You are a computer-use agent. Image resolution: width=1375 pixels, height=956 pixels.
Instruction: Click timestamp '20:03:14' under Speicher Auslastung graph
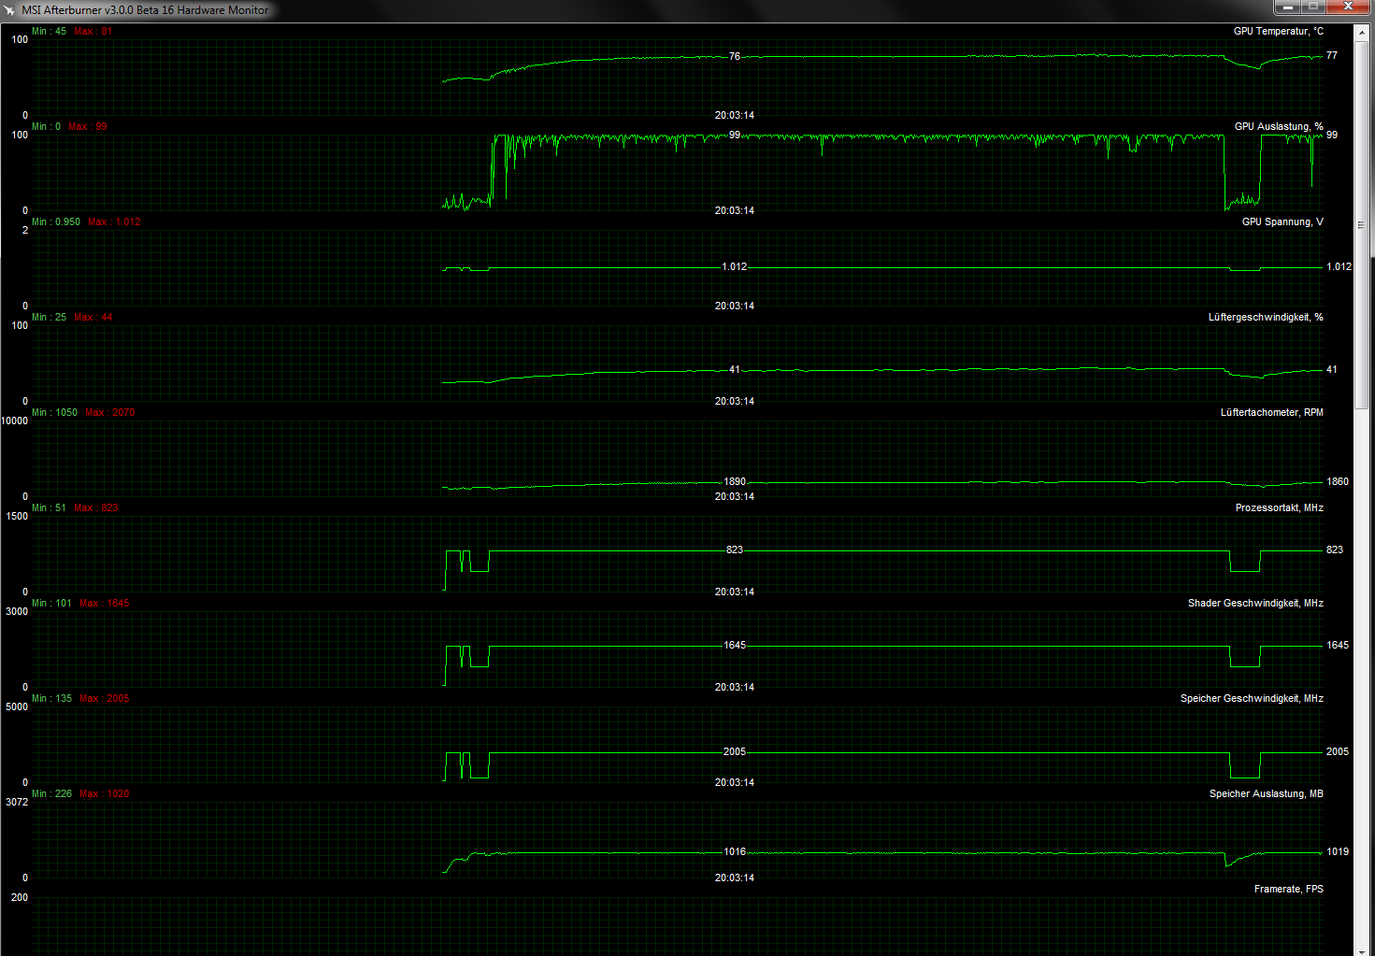[x=735, y=878]
